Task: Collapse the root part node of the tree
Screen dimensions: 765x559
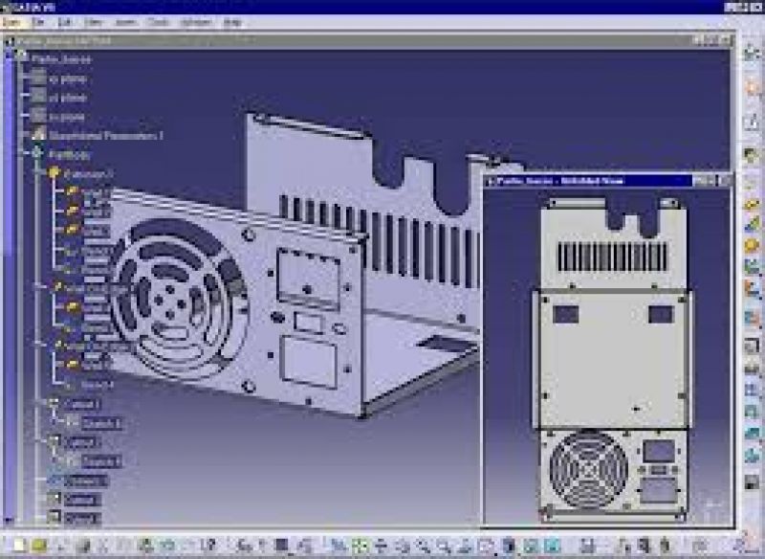Action: click(10, 56)
